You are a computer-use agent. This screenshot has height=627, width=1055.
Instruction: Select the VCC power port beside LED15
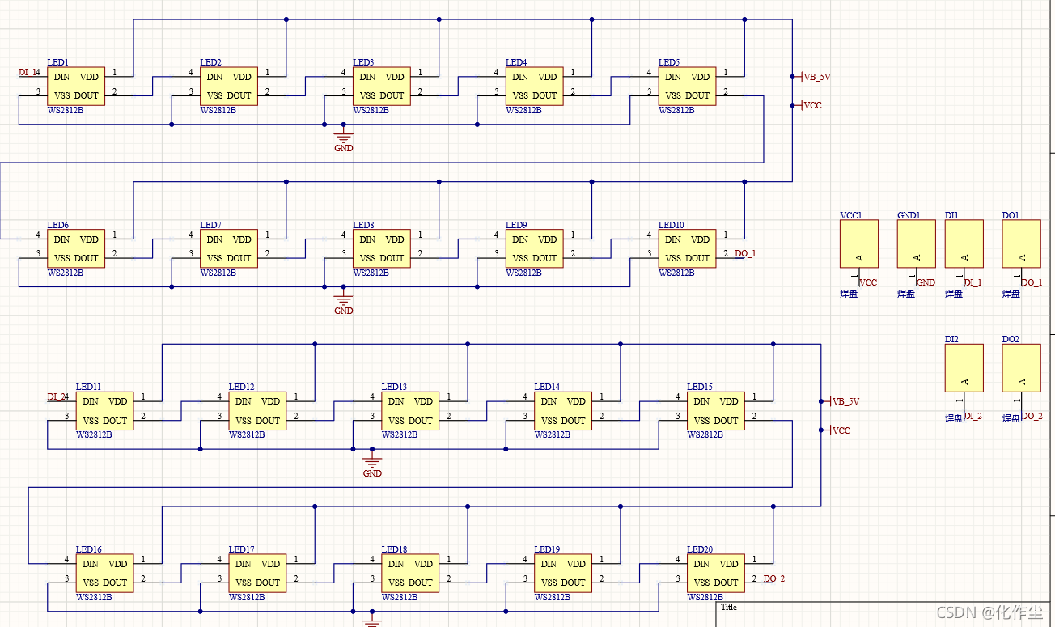[x=836, y=430]
